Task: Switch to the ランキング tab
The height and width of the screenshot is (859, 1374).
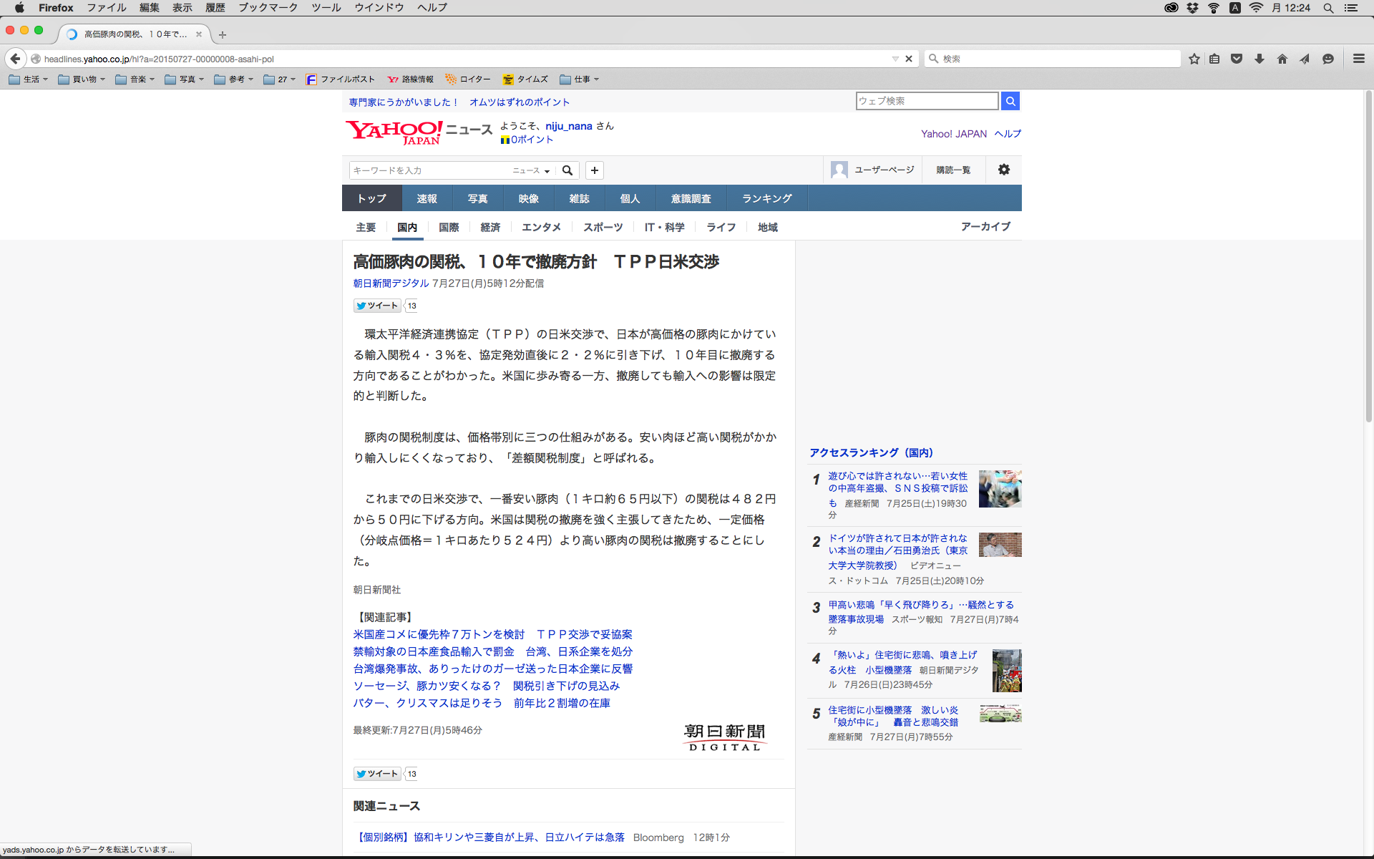Action: click(x=766, y=198)
